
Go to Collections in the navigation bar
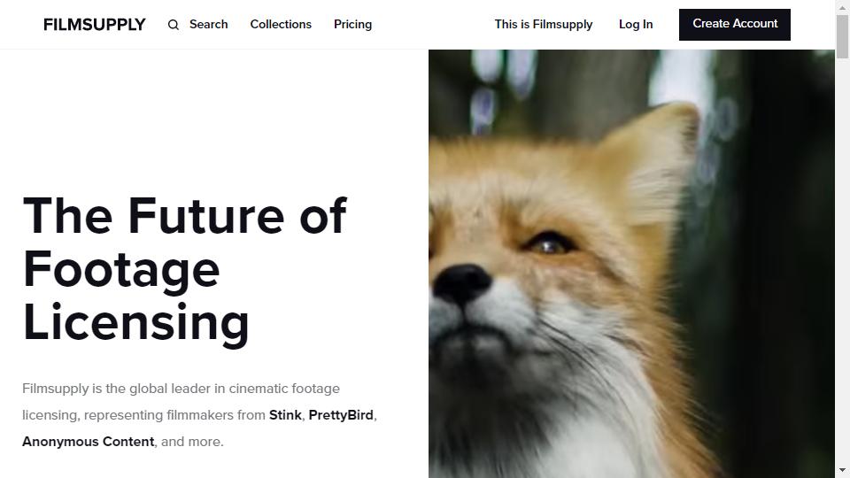281,25
